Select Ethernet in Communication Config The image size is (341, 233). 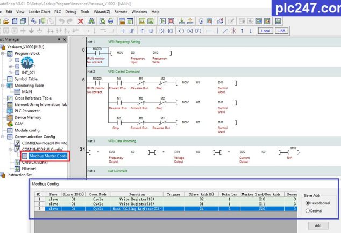click(x=29, y=168)
